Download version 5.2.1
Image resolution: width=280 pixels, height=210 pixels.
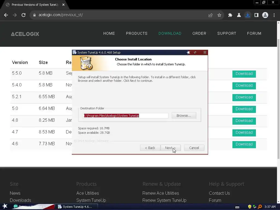coord(244,98)
